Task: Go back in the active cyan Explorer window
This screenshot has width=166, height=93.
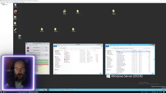Action: 107,48
